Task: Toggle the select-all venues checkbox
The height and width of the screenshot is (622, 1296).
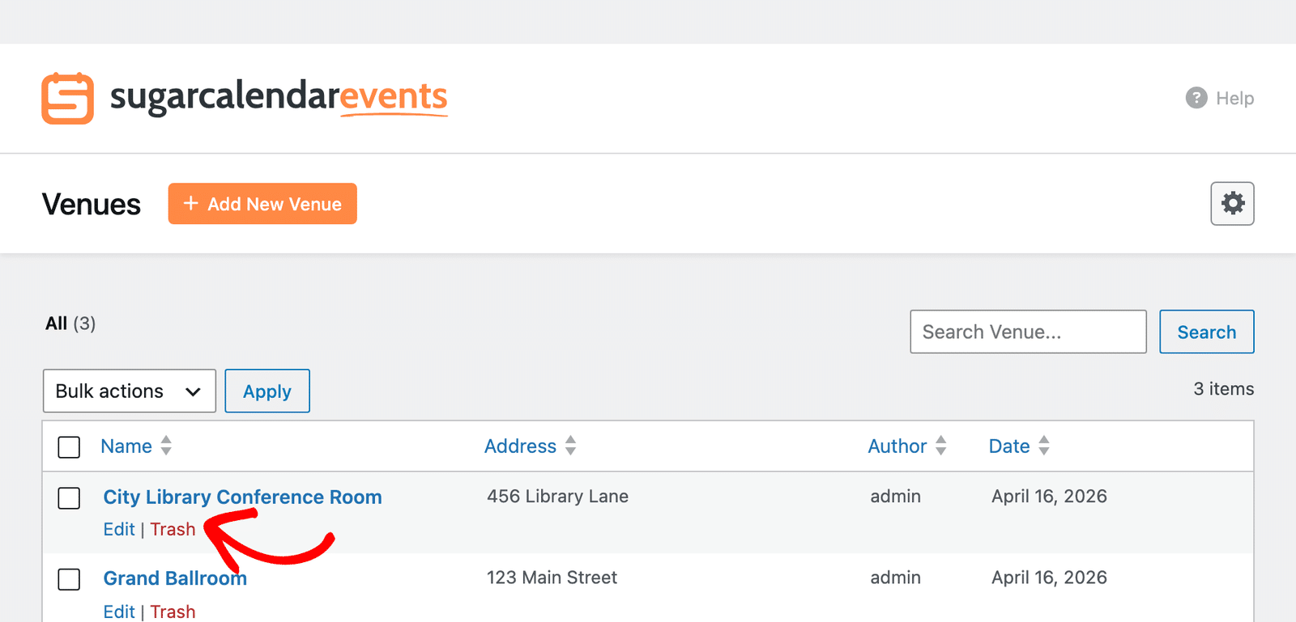Action: [69, 446]
